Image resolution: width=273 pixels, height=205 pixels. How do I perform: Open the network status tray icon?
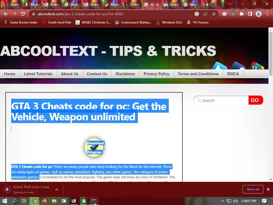pos(229,201)
